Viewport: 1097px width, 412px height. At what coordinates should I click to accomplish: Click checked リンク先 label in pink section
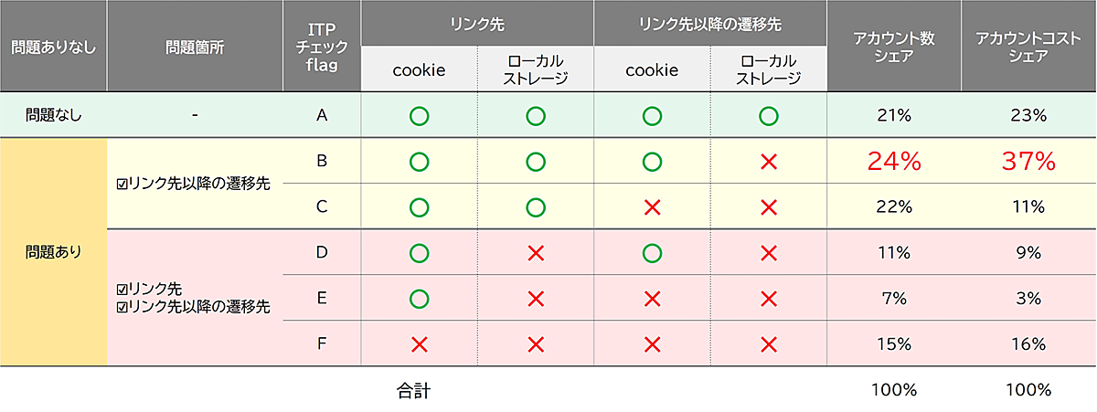tap(151, 289)
